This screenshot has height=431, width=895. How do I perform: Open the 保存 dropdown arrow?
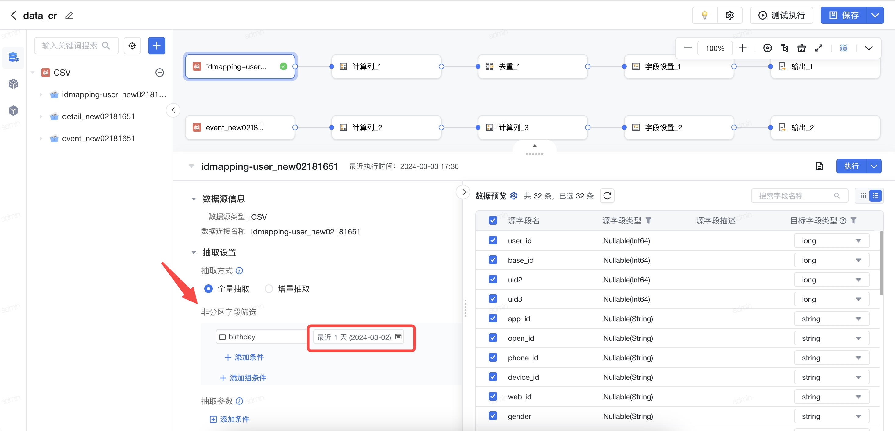click(x=875, y=15)
